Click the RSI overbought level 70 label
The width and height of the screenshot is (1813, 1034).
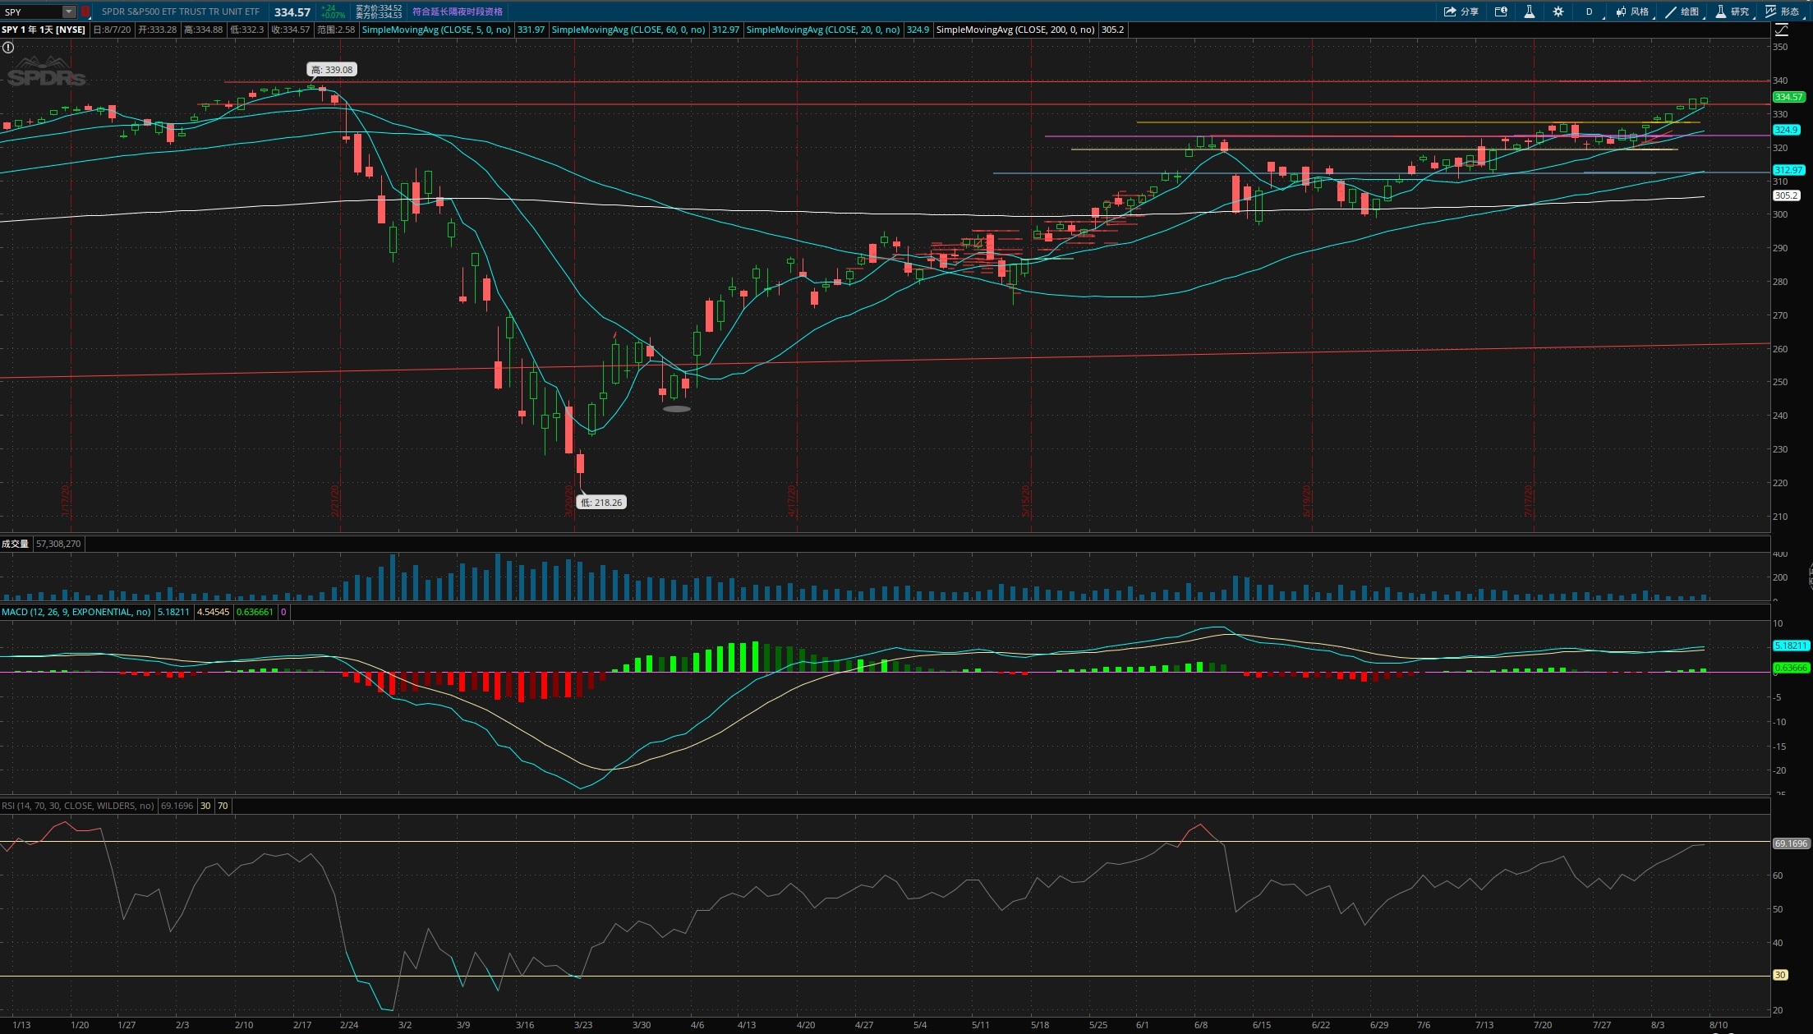[x=223, y=806]
